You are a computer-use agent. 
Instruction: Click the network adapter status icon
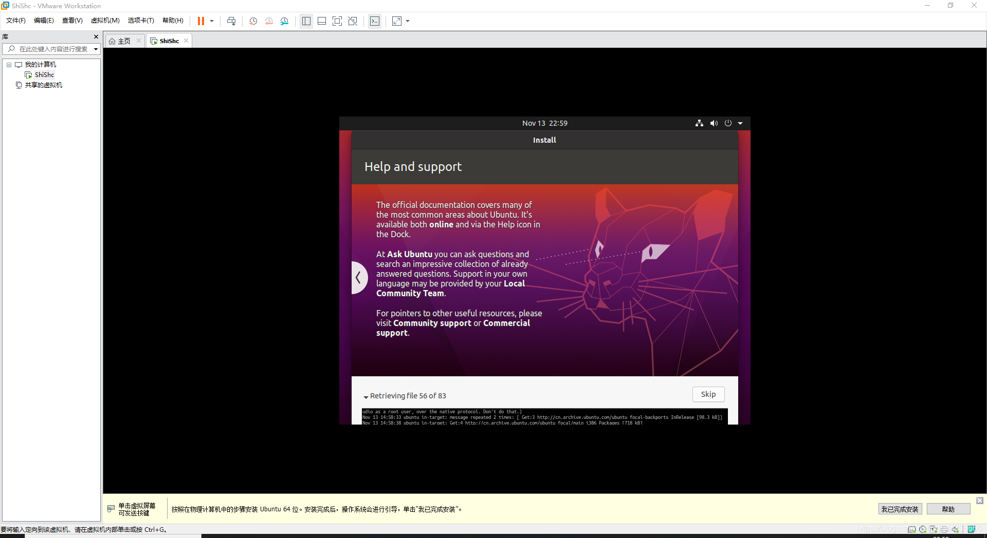pyautogui.click(x=934, y=529)
